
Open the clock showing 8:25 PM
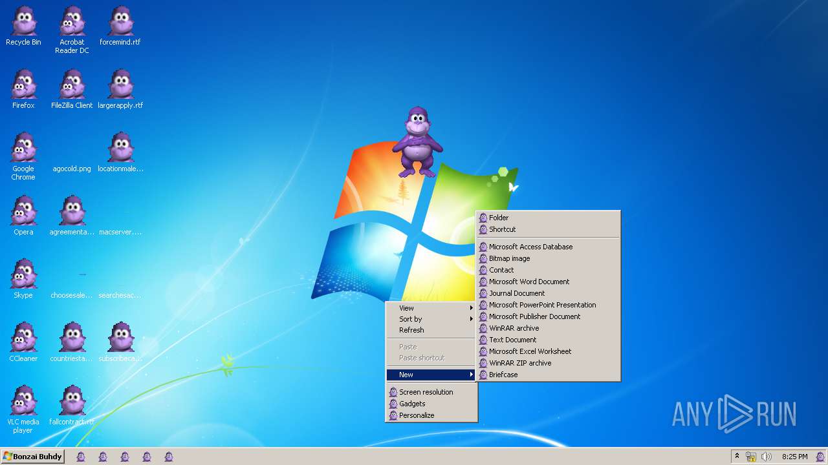tap(794, 457)
